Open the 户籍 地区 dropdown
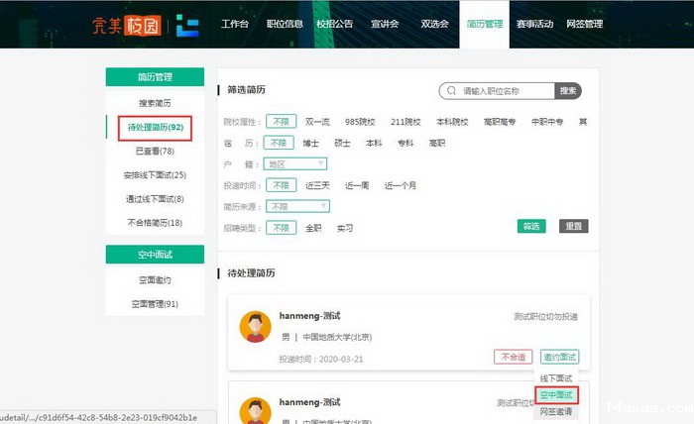 [295, 163]
